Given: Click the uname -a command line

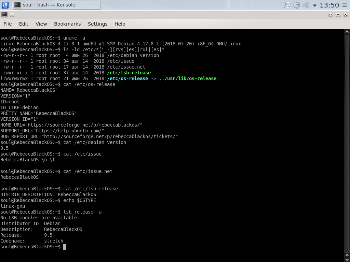Looking at the screenshot, I should (x=43, y=38).
